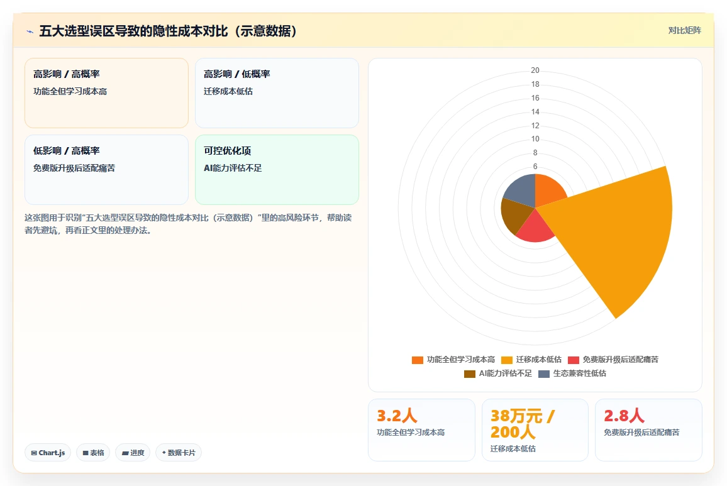Image resolution: width=727 pixels, height=486 pixels.
Task: Click the legend label AI能力评估不足
Action: click(x=506, y=374)
